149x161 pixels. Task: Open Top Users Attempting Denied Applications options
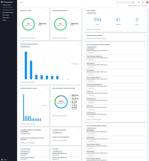click(47, 130)
